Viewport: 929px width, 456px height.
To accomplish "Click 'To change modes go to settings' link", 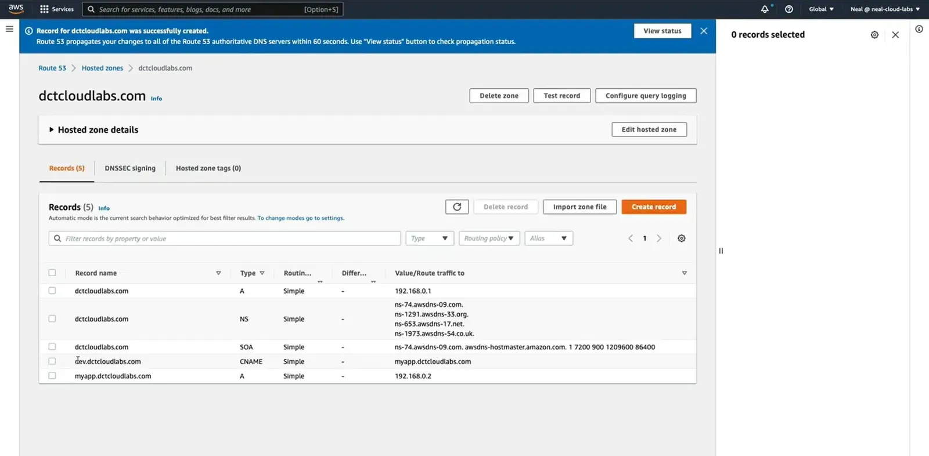I will click(301, 218).
